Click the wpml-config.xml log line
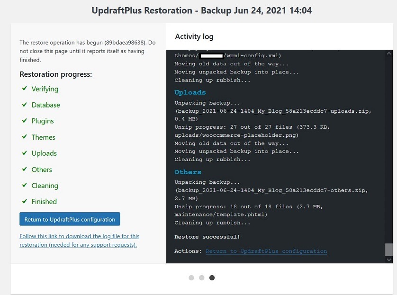 point(227,56)
